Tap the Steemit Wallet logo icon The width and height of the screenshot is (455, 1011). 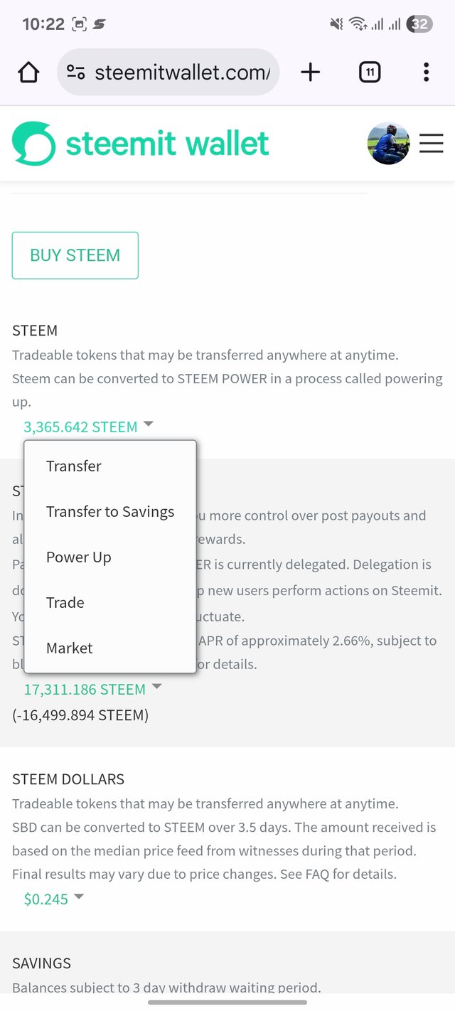tap(33, 144)
